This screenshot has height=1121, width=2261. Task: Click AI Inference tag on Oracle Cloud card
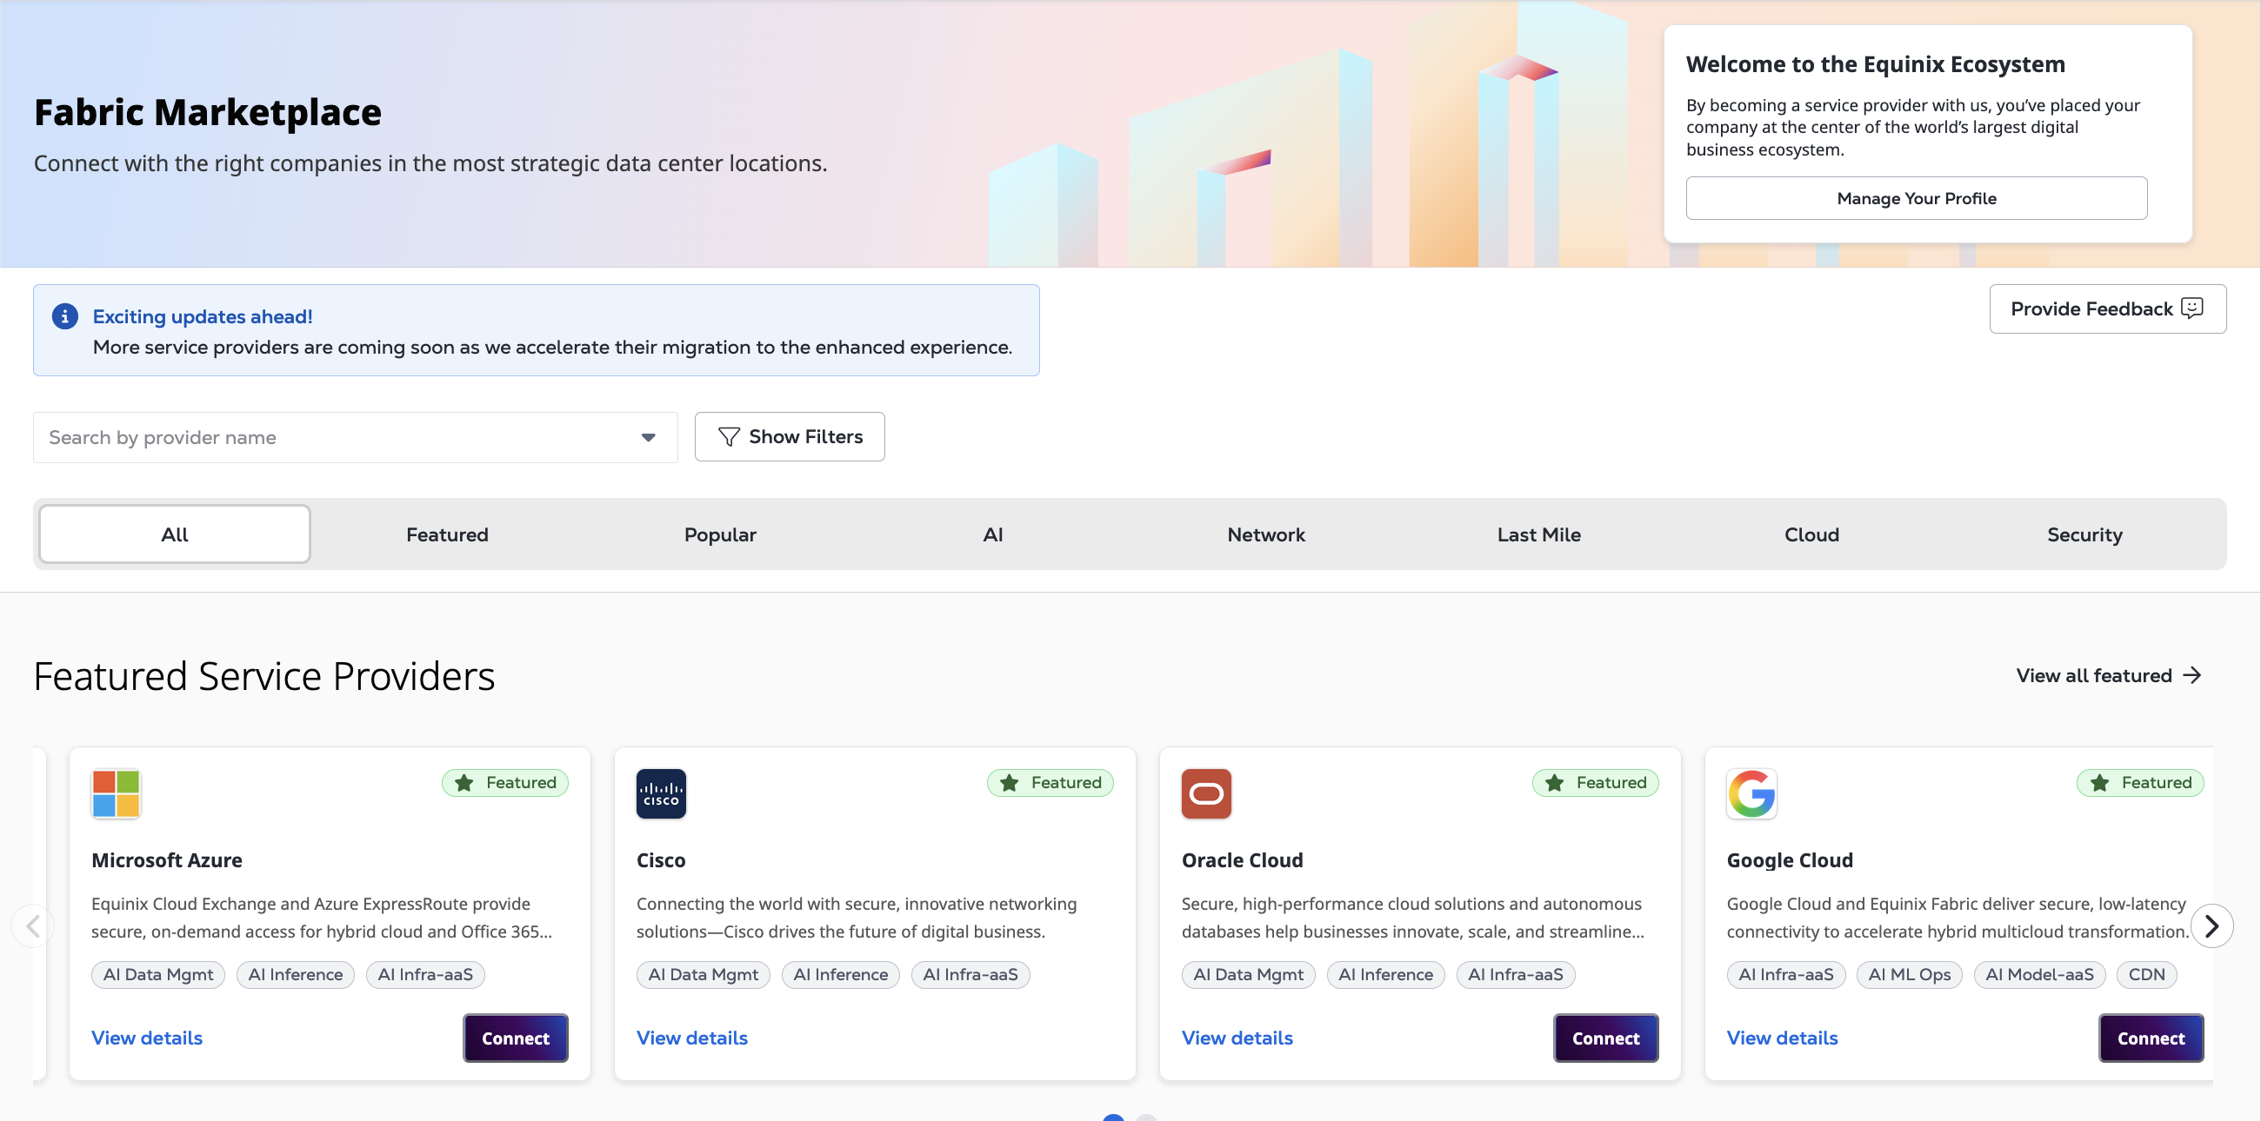click(1385, 974)
